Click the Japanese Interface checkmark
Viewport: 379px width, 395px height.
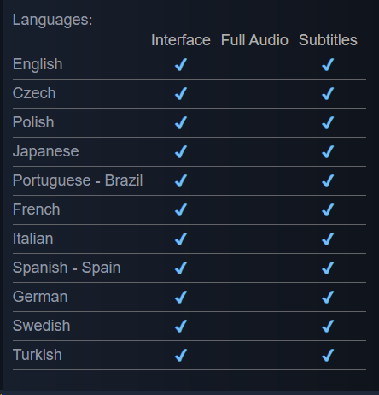181,152
